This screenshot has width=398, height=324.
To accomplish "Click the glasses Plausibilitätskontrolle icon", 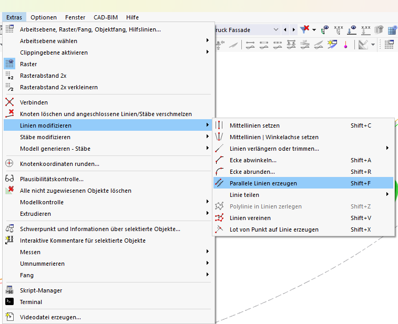I will point(9,179).
